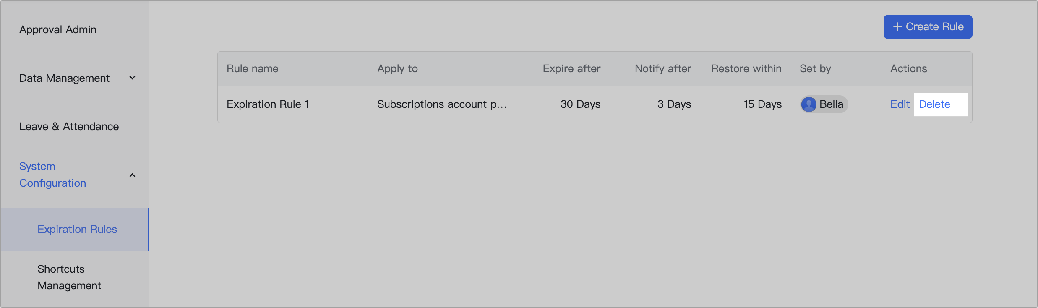This screenshot has height=308, width=1038.
Task: Select the Rule name column header
Action: tap(253, 68)
